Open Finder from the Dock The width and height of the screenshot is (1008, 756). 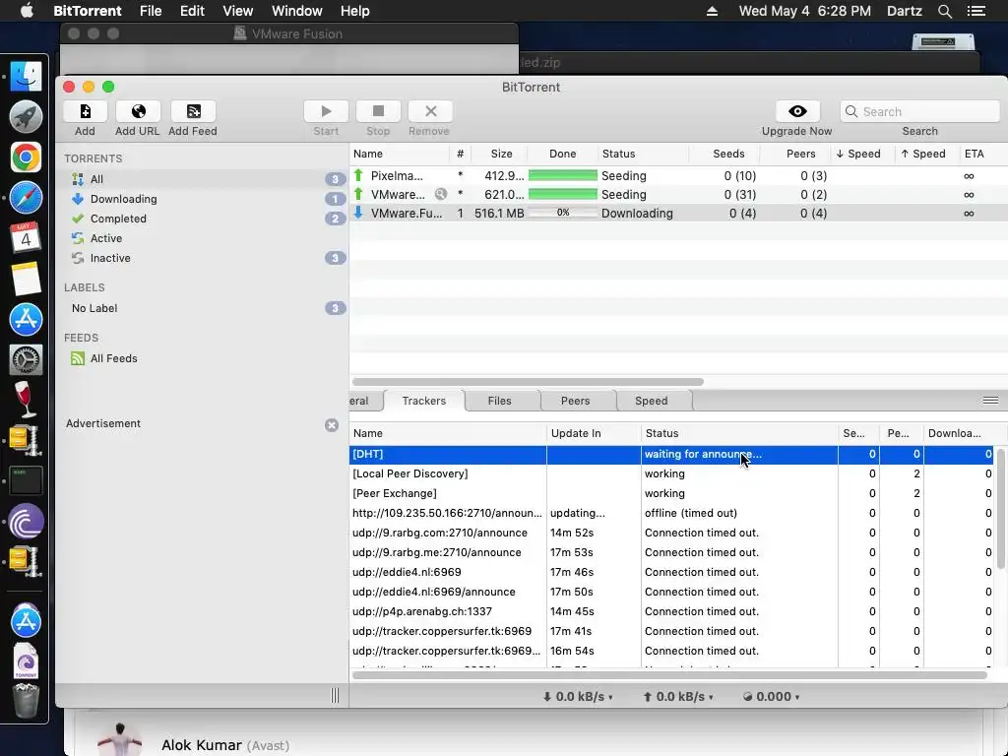tap(26, 77)
